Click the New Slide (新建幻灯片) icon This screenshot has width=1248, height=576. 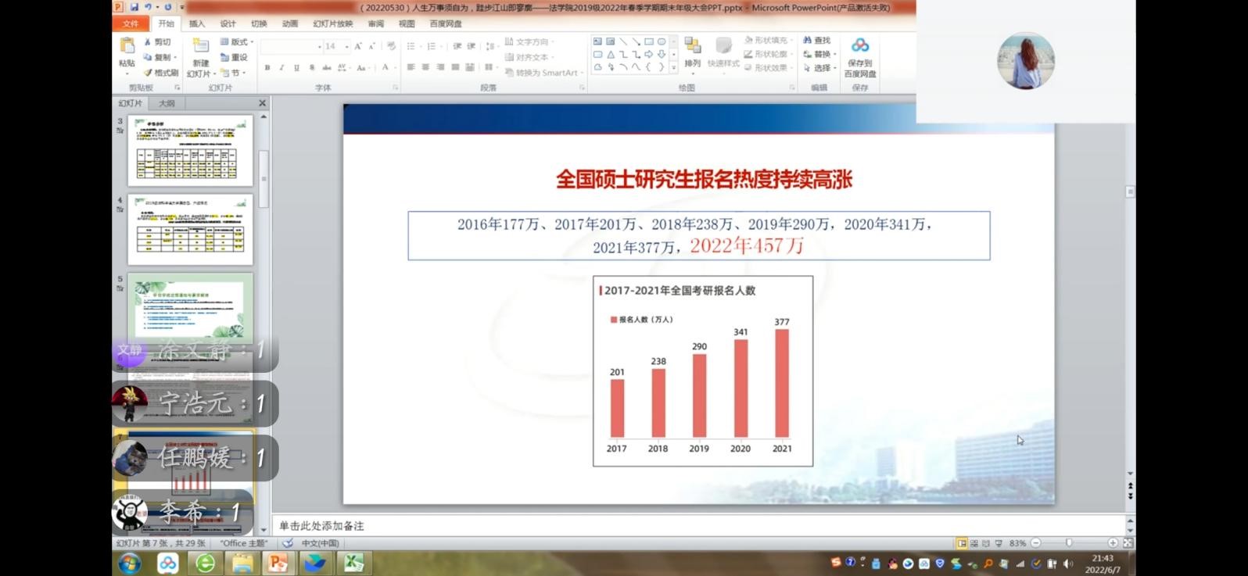click(201, 47)
